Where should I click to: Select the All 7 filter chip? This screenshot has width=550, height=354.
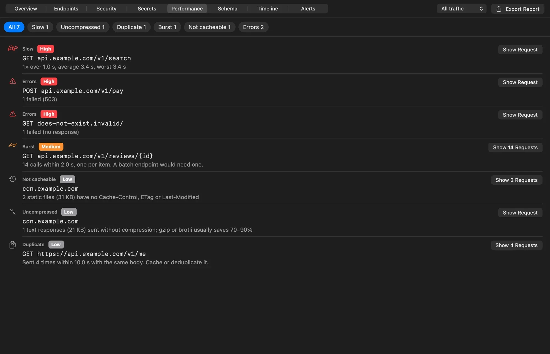(14, 27)
